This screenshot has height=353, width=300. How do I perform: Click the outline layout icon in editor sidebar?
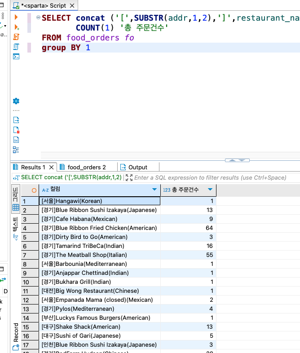click(x=16, y=150)
